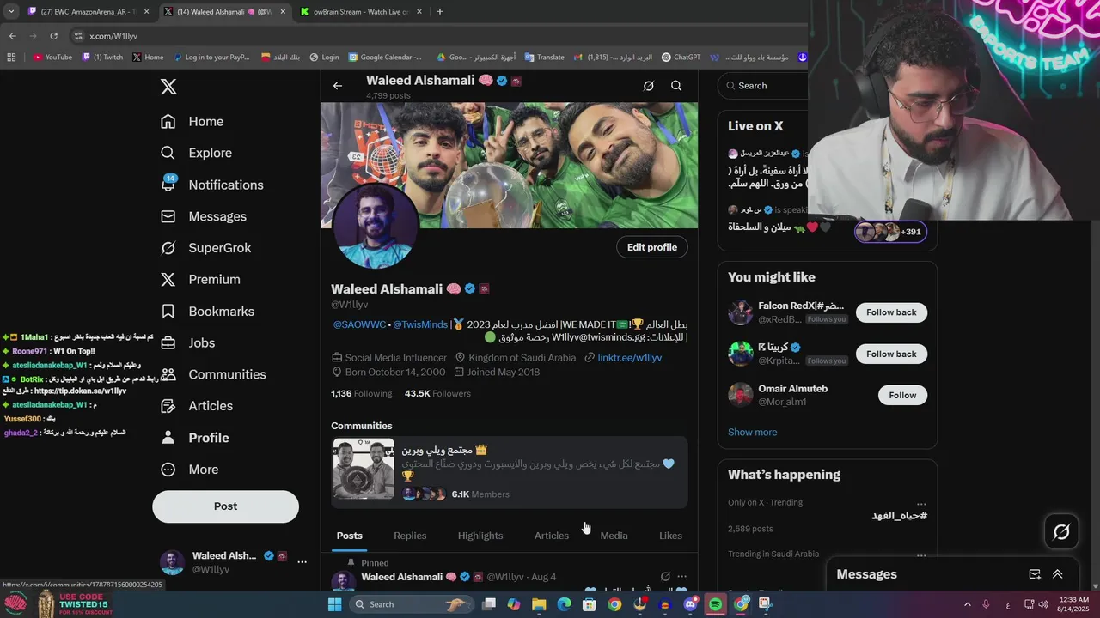1100x618 pixels.
Task: Click the search icon in the profile header
Action: (x=676, y=86)
